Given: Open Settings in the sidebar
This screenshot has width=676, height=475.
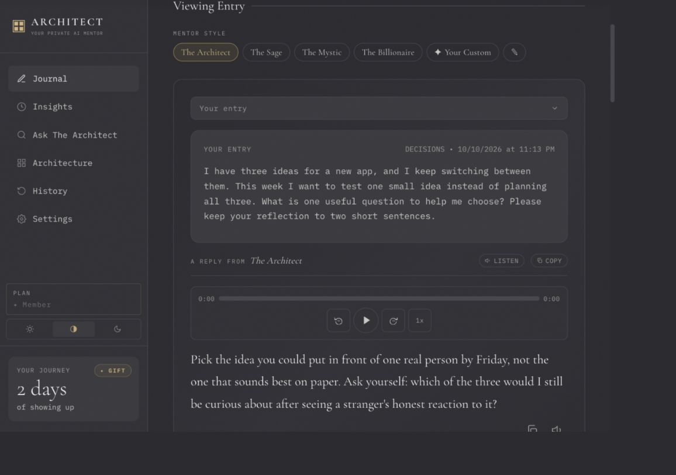Looking at the screenshot, I should [73, 219].
